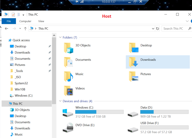
Task: Click the navigation pane scroll up arrow
Action: tap(54, 35)
